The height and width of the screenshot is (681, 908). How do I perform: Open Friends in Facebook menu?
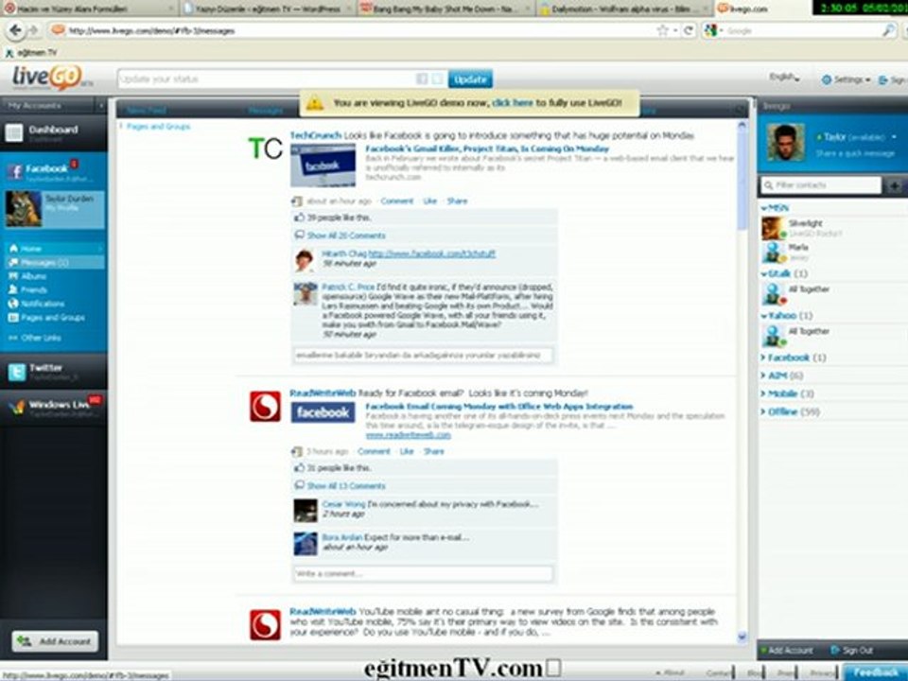34,289
